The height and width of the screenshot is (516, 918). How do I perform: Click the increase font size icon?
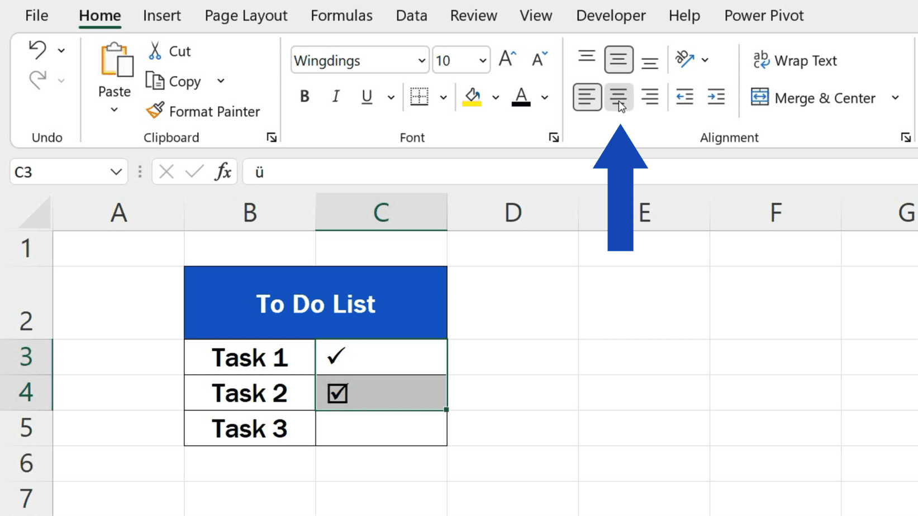[506, 58]
